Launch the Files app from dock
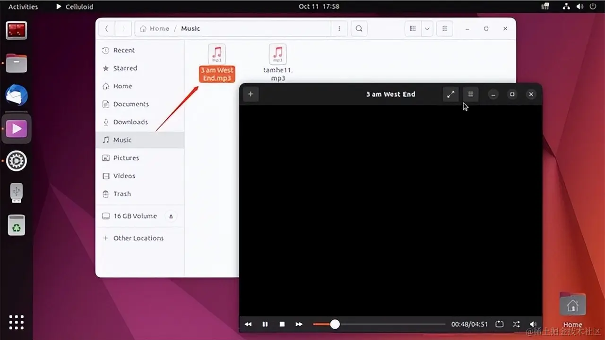This screenshot has height=340, width=605. click(x=17, y=63)
